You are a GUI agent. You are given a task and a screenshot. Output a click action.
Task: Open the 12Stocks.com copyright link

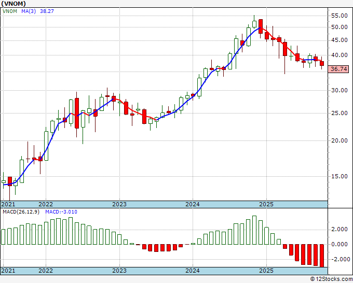tap(331, 279)
